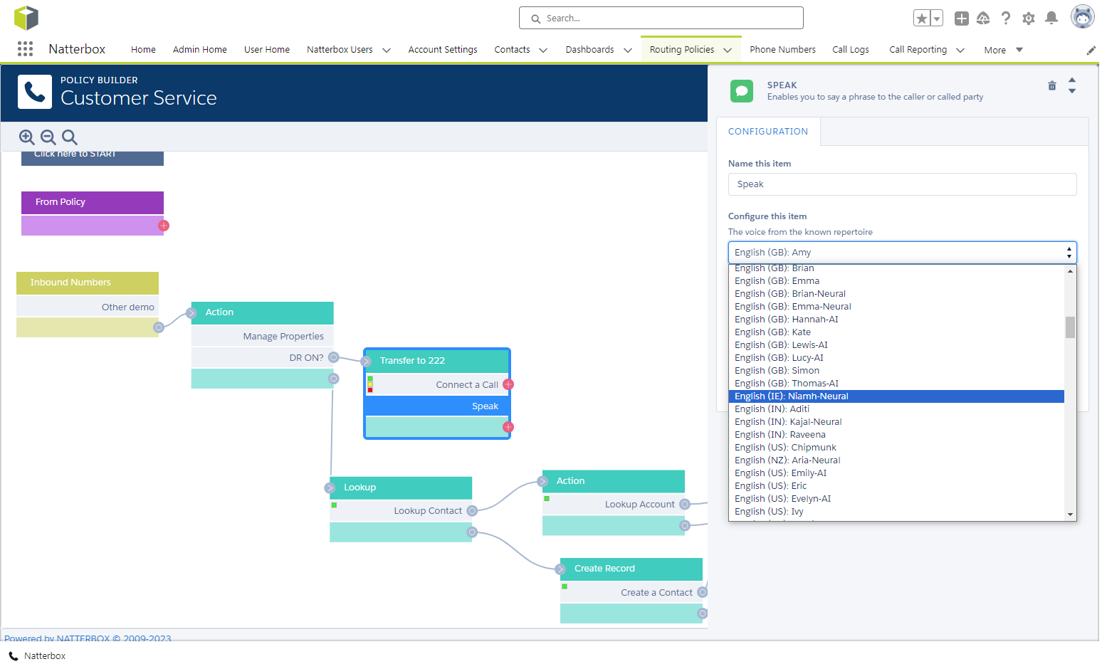The image size is (1102, 669).
Task: Expand Dashboards menu chevron
Action: click(x=628, y=51)
